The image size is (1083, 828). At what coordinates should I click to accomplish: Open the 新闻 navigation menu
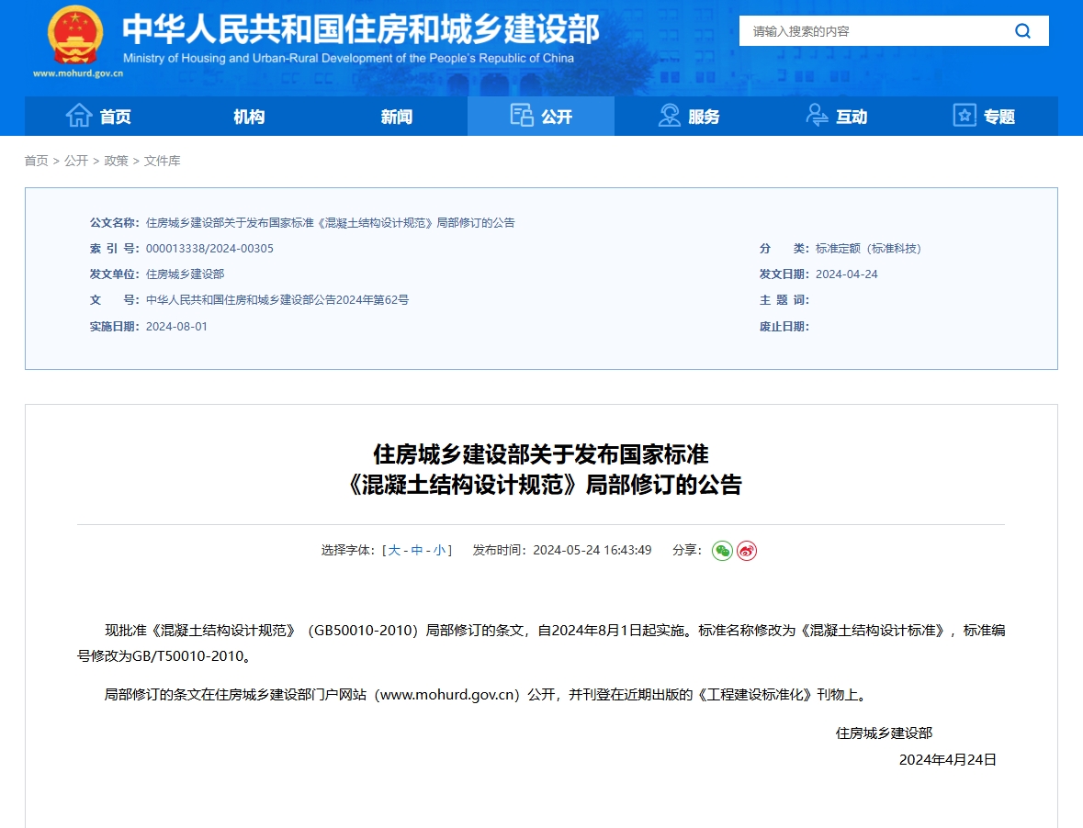pos(396,117)
